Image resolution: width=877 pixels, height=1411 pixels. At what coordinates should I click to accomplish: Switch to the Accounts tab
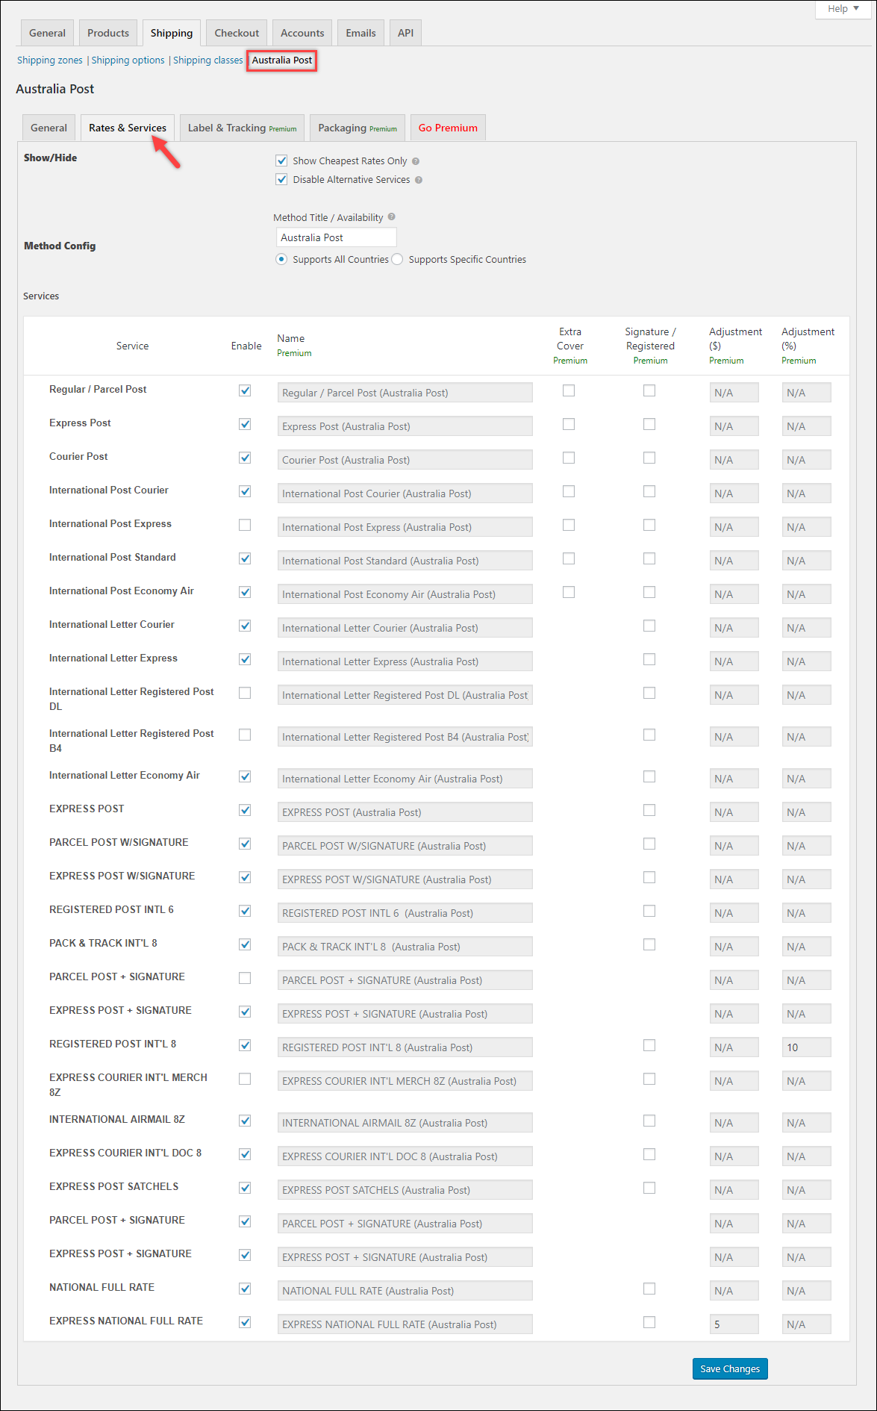[x=302, y=33]
